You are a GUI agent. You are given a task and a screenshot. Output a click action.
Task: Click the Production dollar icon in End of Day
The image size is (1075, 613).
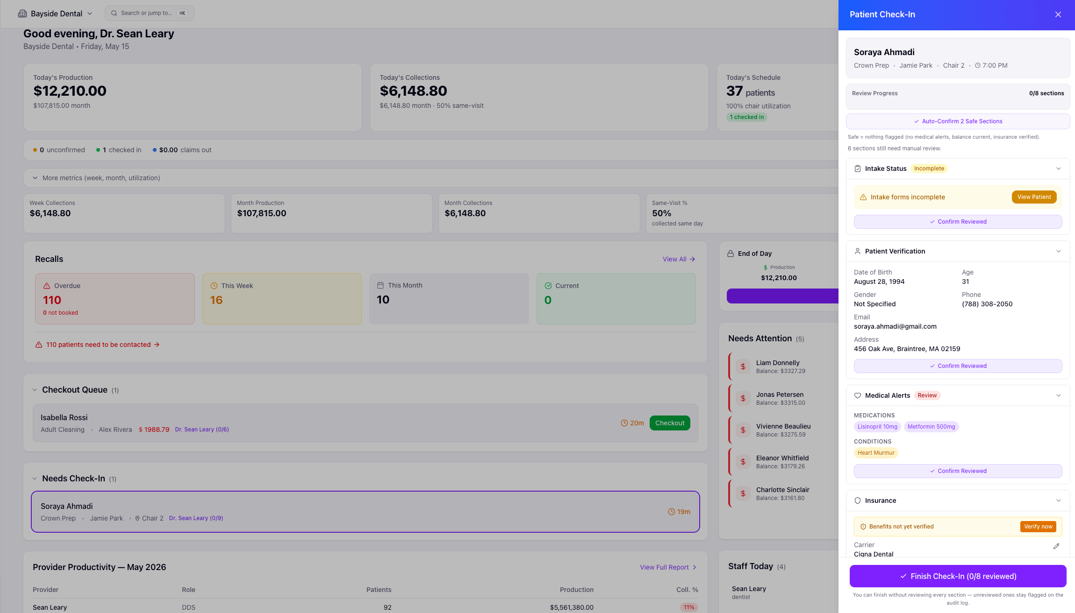click(766, 268)
